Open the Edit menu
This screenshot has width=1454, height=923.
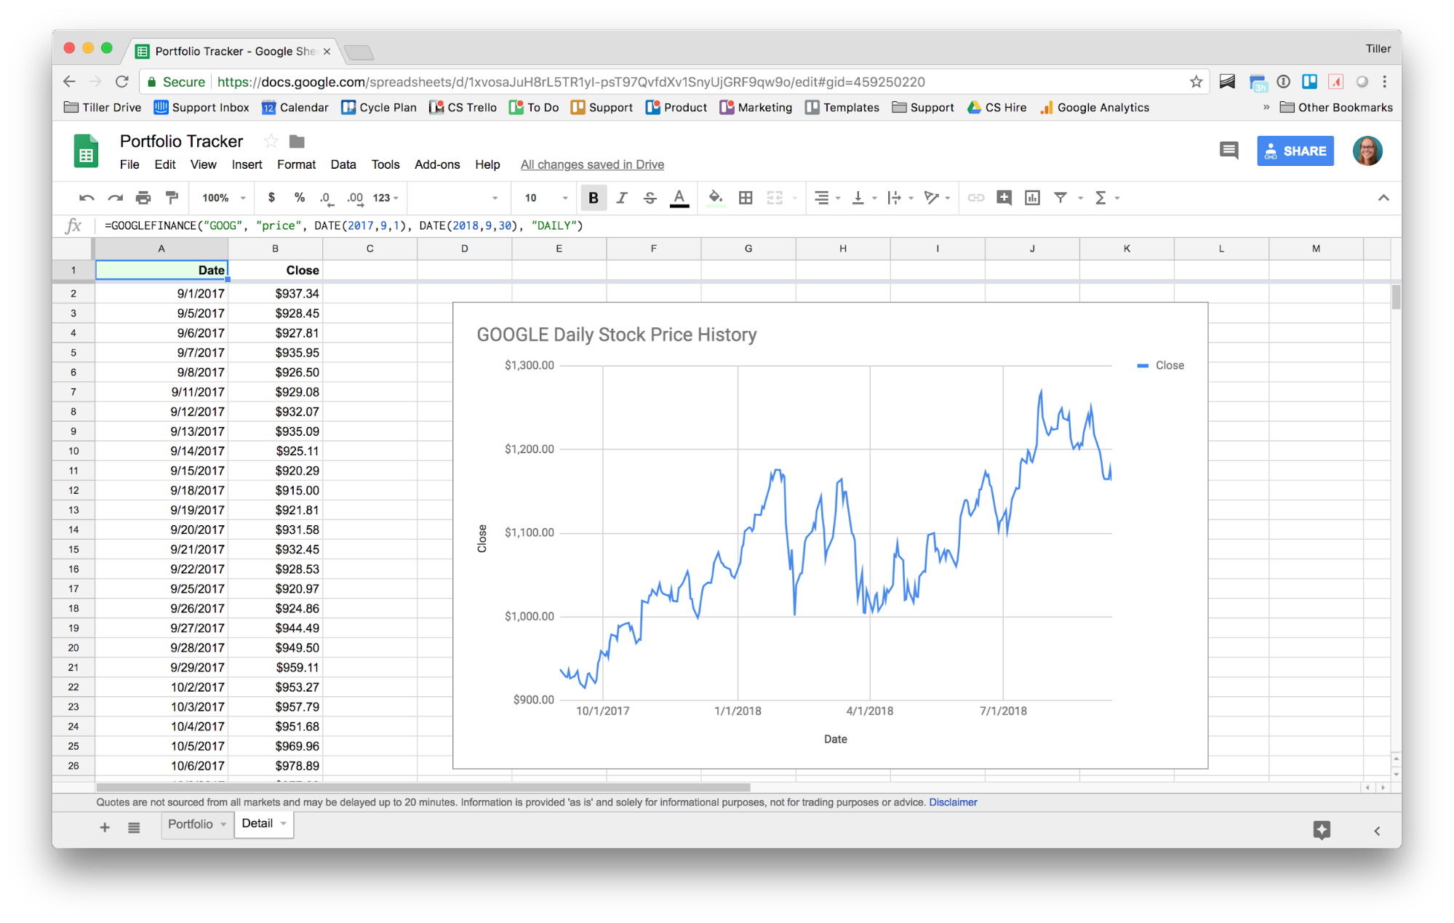click(x=165, y=164)
